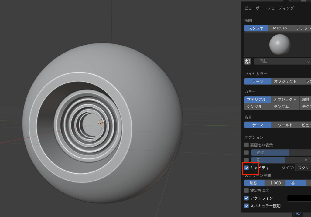This screenshot has height=217, width=311.
Task: Enable the 影 shadow checkbox
Action: coord(247,160)
